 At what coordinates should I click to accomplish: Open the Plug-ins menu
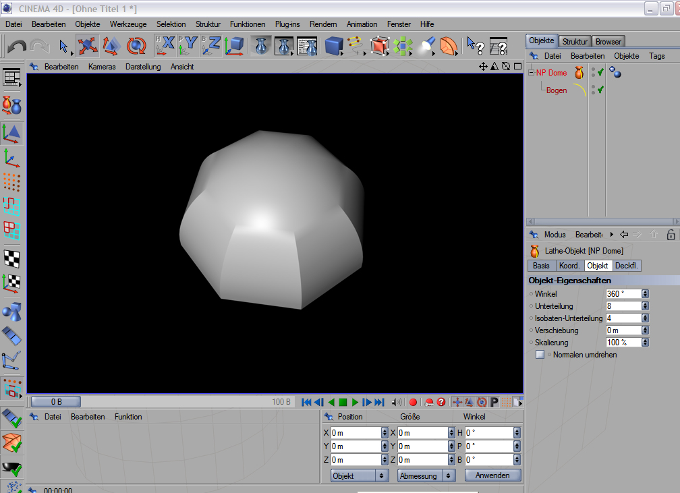click(x=287, y=24)
